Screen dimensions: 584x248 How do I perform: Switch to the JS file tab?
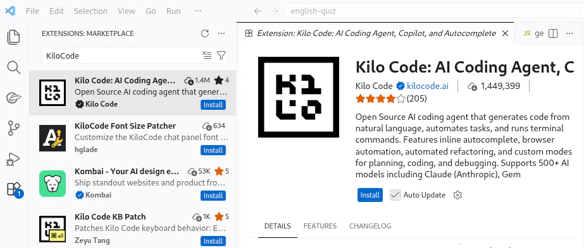[533, 33]
